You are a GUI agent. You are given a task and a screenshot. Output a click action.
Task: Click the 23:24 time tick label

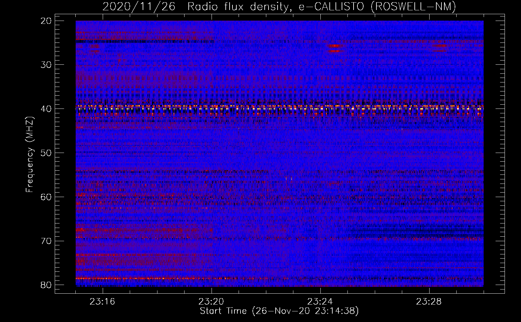pyautogui.click(x=320, y=302)
